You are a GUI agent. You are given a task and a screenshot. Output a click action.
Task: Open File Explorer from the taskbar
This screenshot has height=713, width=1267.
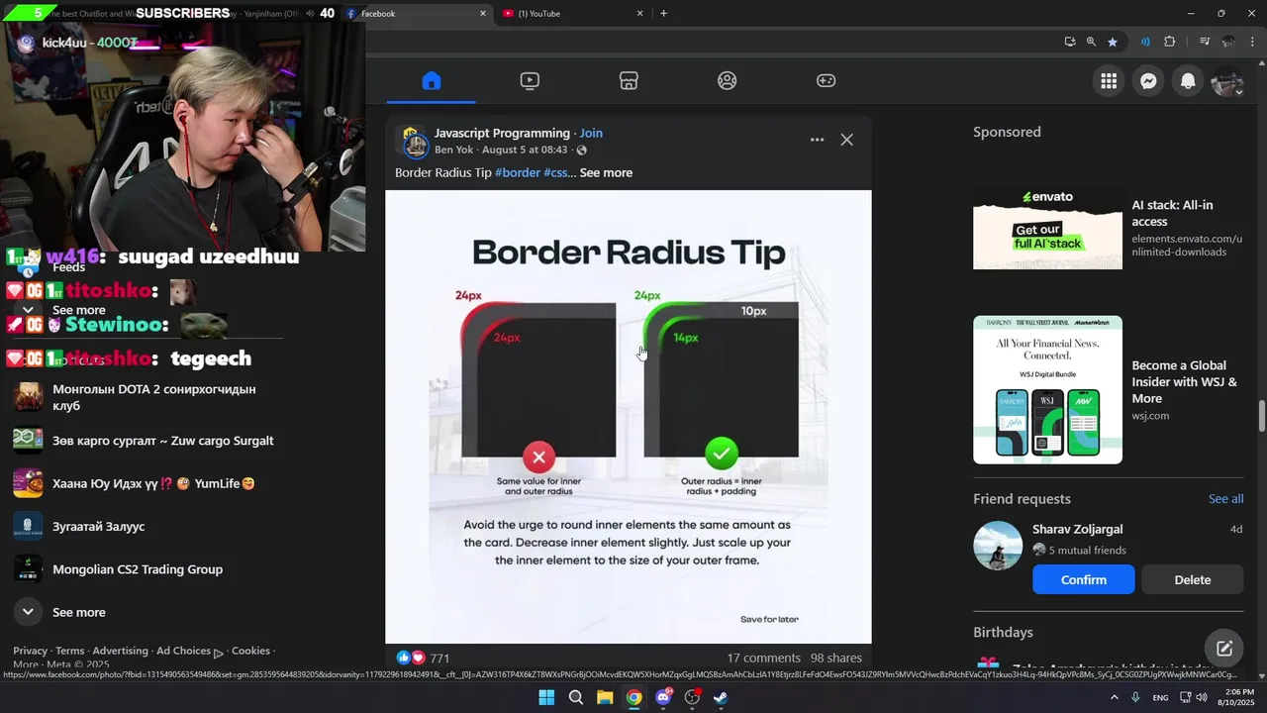click(605, 697)
